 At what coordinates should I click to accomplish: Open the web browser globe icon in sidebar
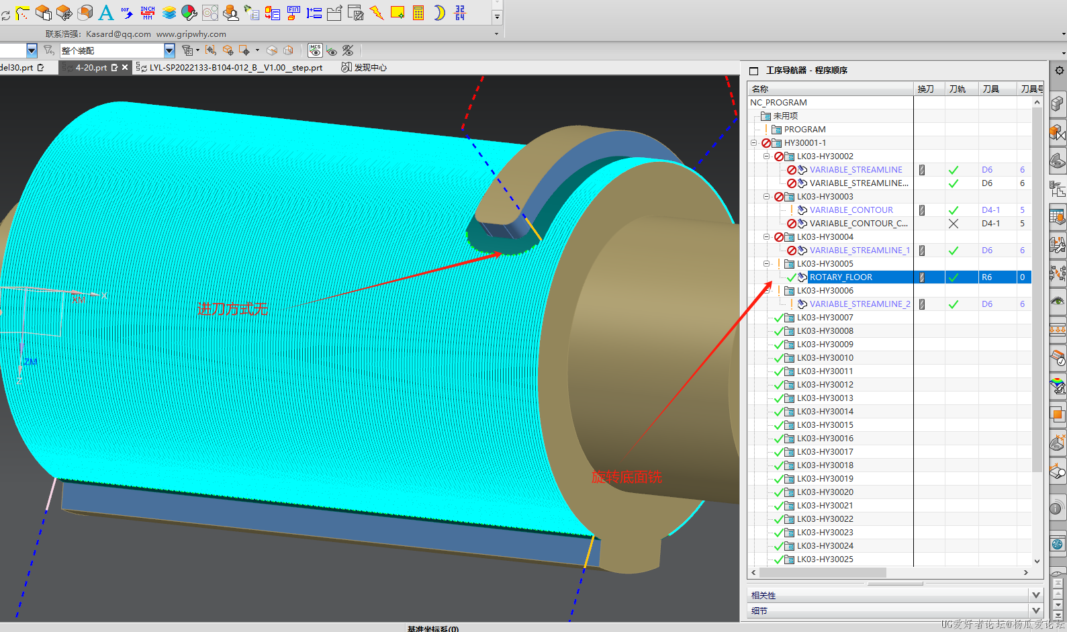pos(1058,544)
